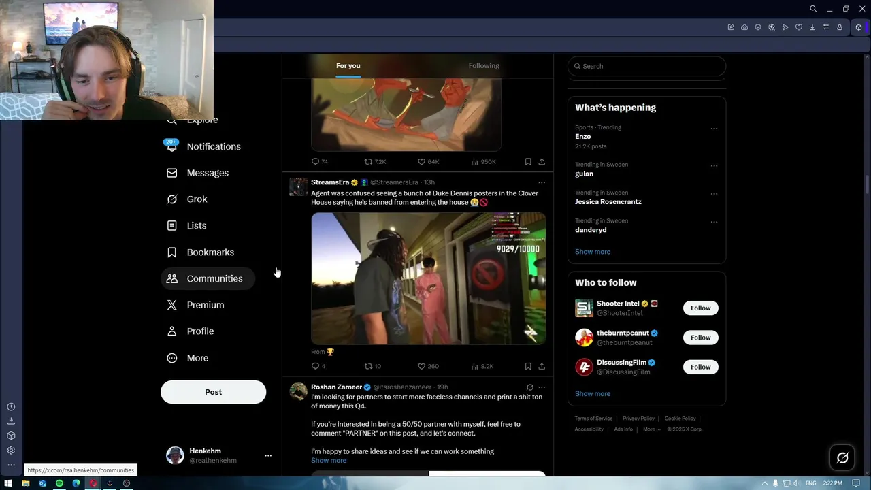871x490 pixels.
Task: Open Messages envelope icon
Action: tap(172, 173)
